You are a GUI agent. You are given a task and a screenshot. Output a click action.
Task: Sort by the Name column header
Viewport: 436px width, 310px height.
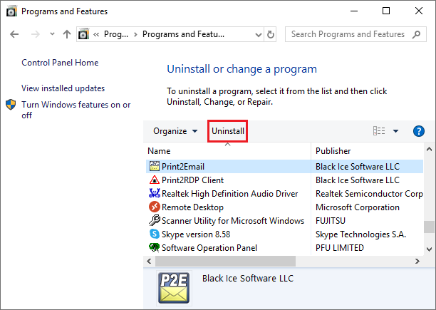coord(159,150)
